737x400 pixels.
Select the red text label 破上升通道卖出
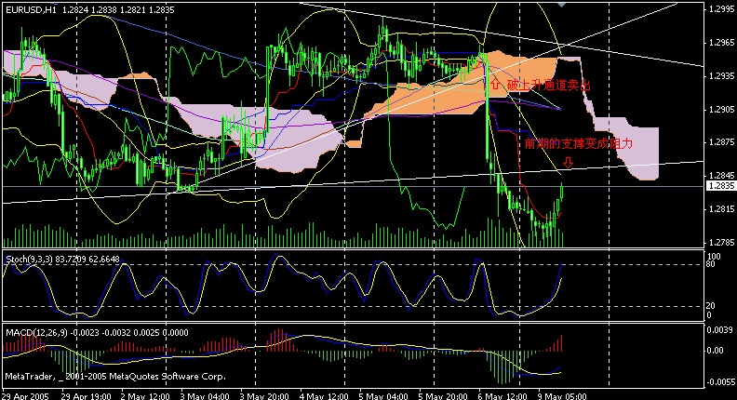click(548, 85)
